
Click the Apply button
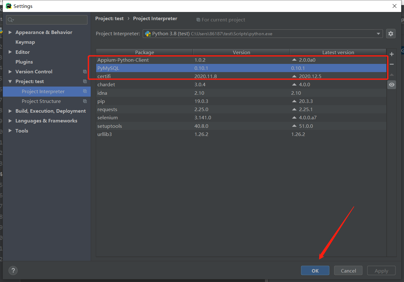coord(381,271)
